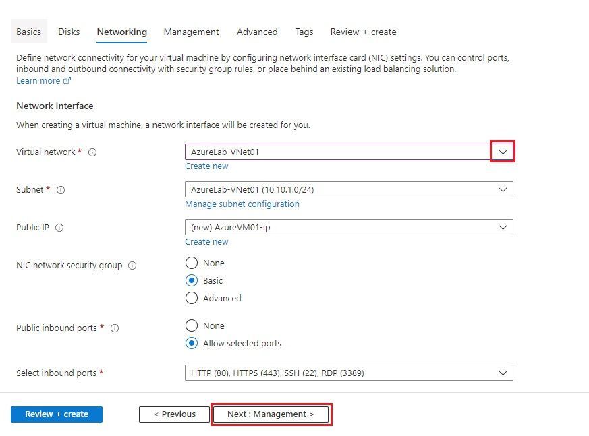
Task: Follow the Learn more link
Action: (x=38, y=81)
